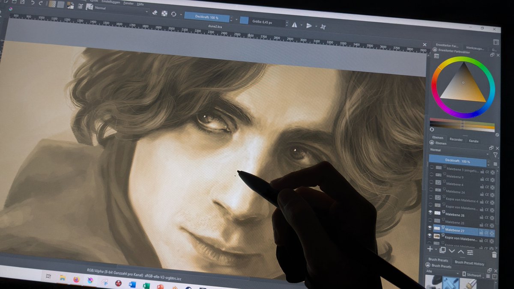Click the foreground/background color selector in the toolbar
This screenshot has width=514, height=289.
(70, 6)
